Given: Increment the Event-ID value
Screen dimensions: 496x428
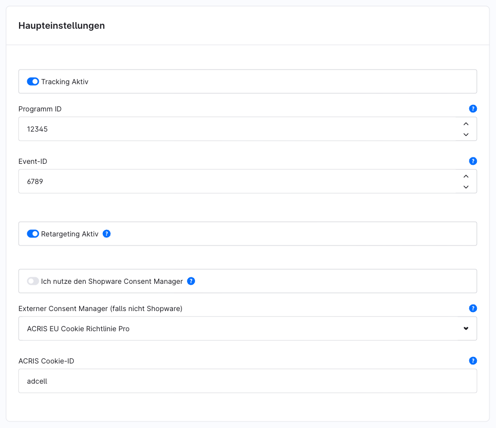Looking at the screenshot, I should (x=466, y=176).
